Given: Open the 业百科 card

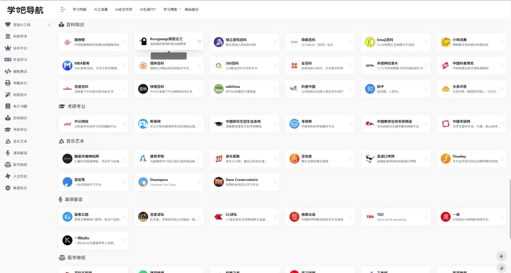Looking at the screenshot, I should coord(320,65).
